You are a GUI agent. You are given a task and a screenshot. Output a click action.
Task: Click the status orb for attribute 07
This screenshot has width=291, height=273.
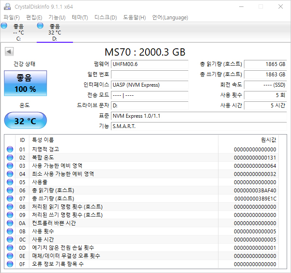[x=10, y=198]
